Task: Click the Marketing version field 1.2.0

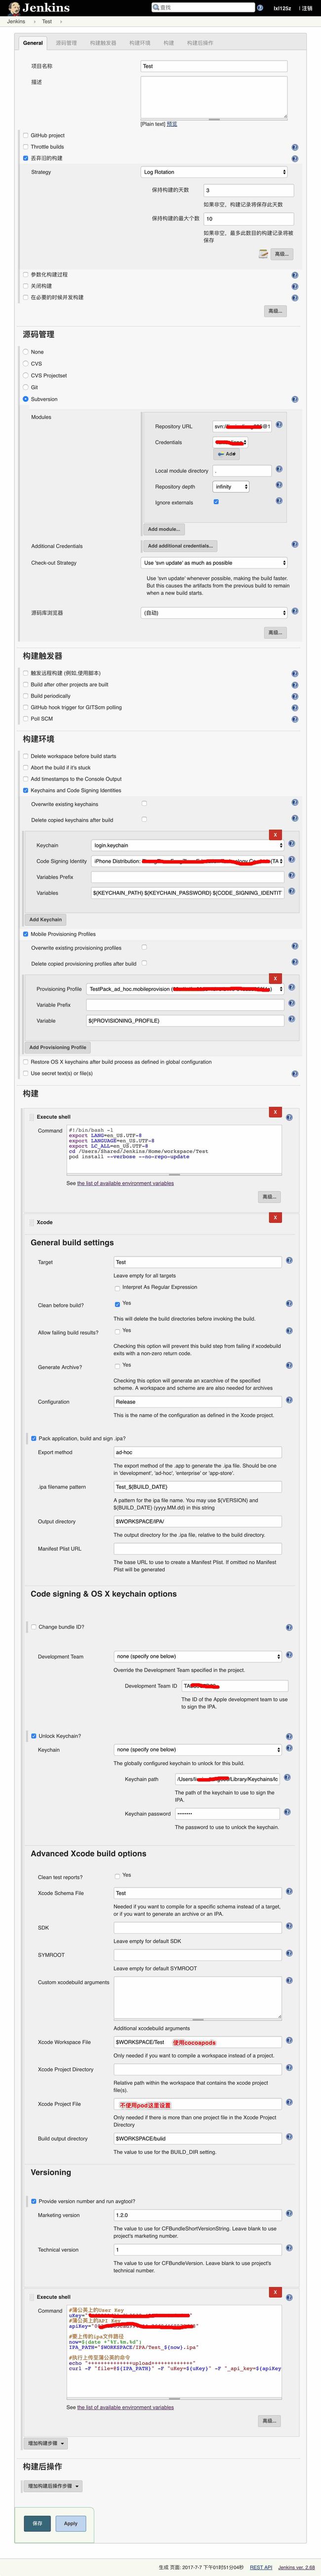Action: click(198, 2215)
